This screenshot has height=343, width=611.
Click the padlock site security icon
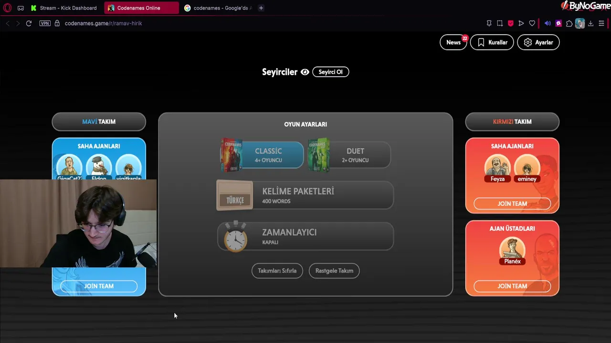pos(57,23)
